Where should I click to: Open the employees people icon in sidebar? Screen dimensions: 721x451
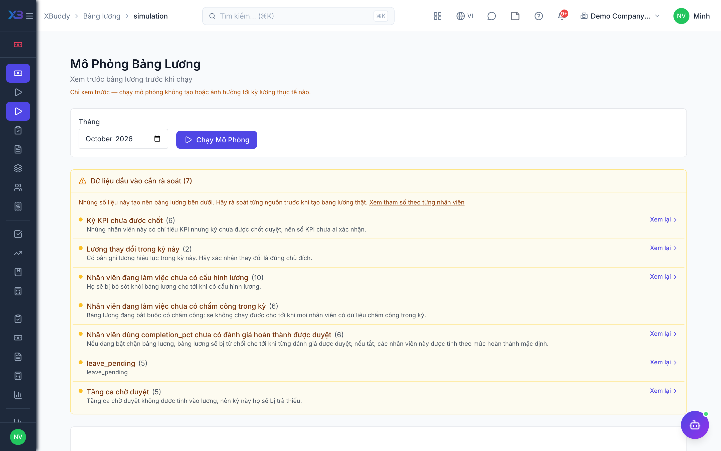tap(18, 187)
